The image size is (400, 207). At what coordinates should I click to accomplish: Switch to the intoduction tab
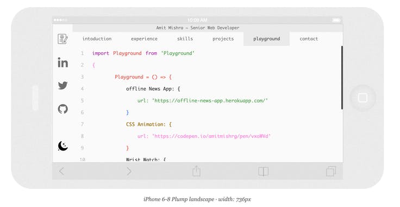[x=97, y=39]
